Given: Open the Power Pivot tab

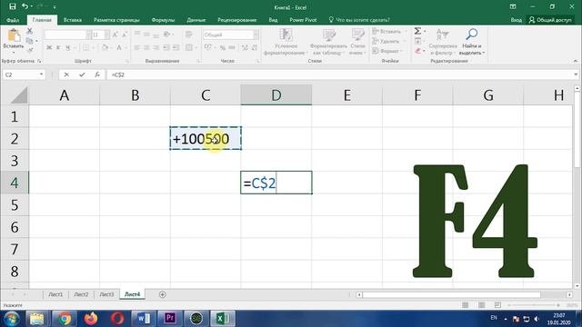Looking at the screenshot, I should (303, 20).
